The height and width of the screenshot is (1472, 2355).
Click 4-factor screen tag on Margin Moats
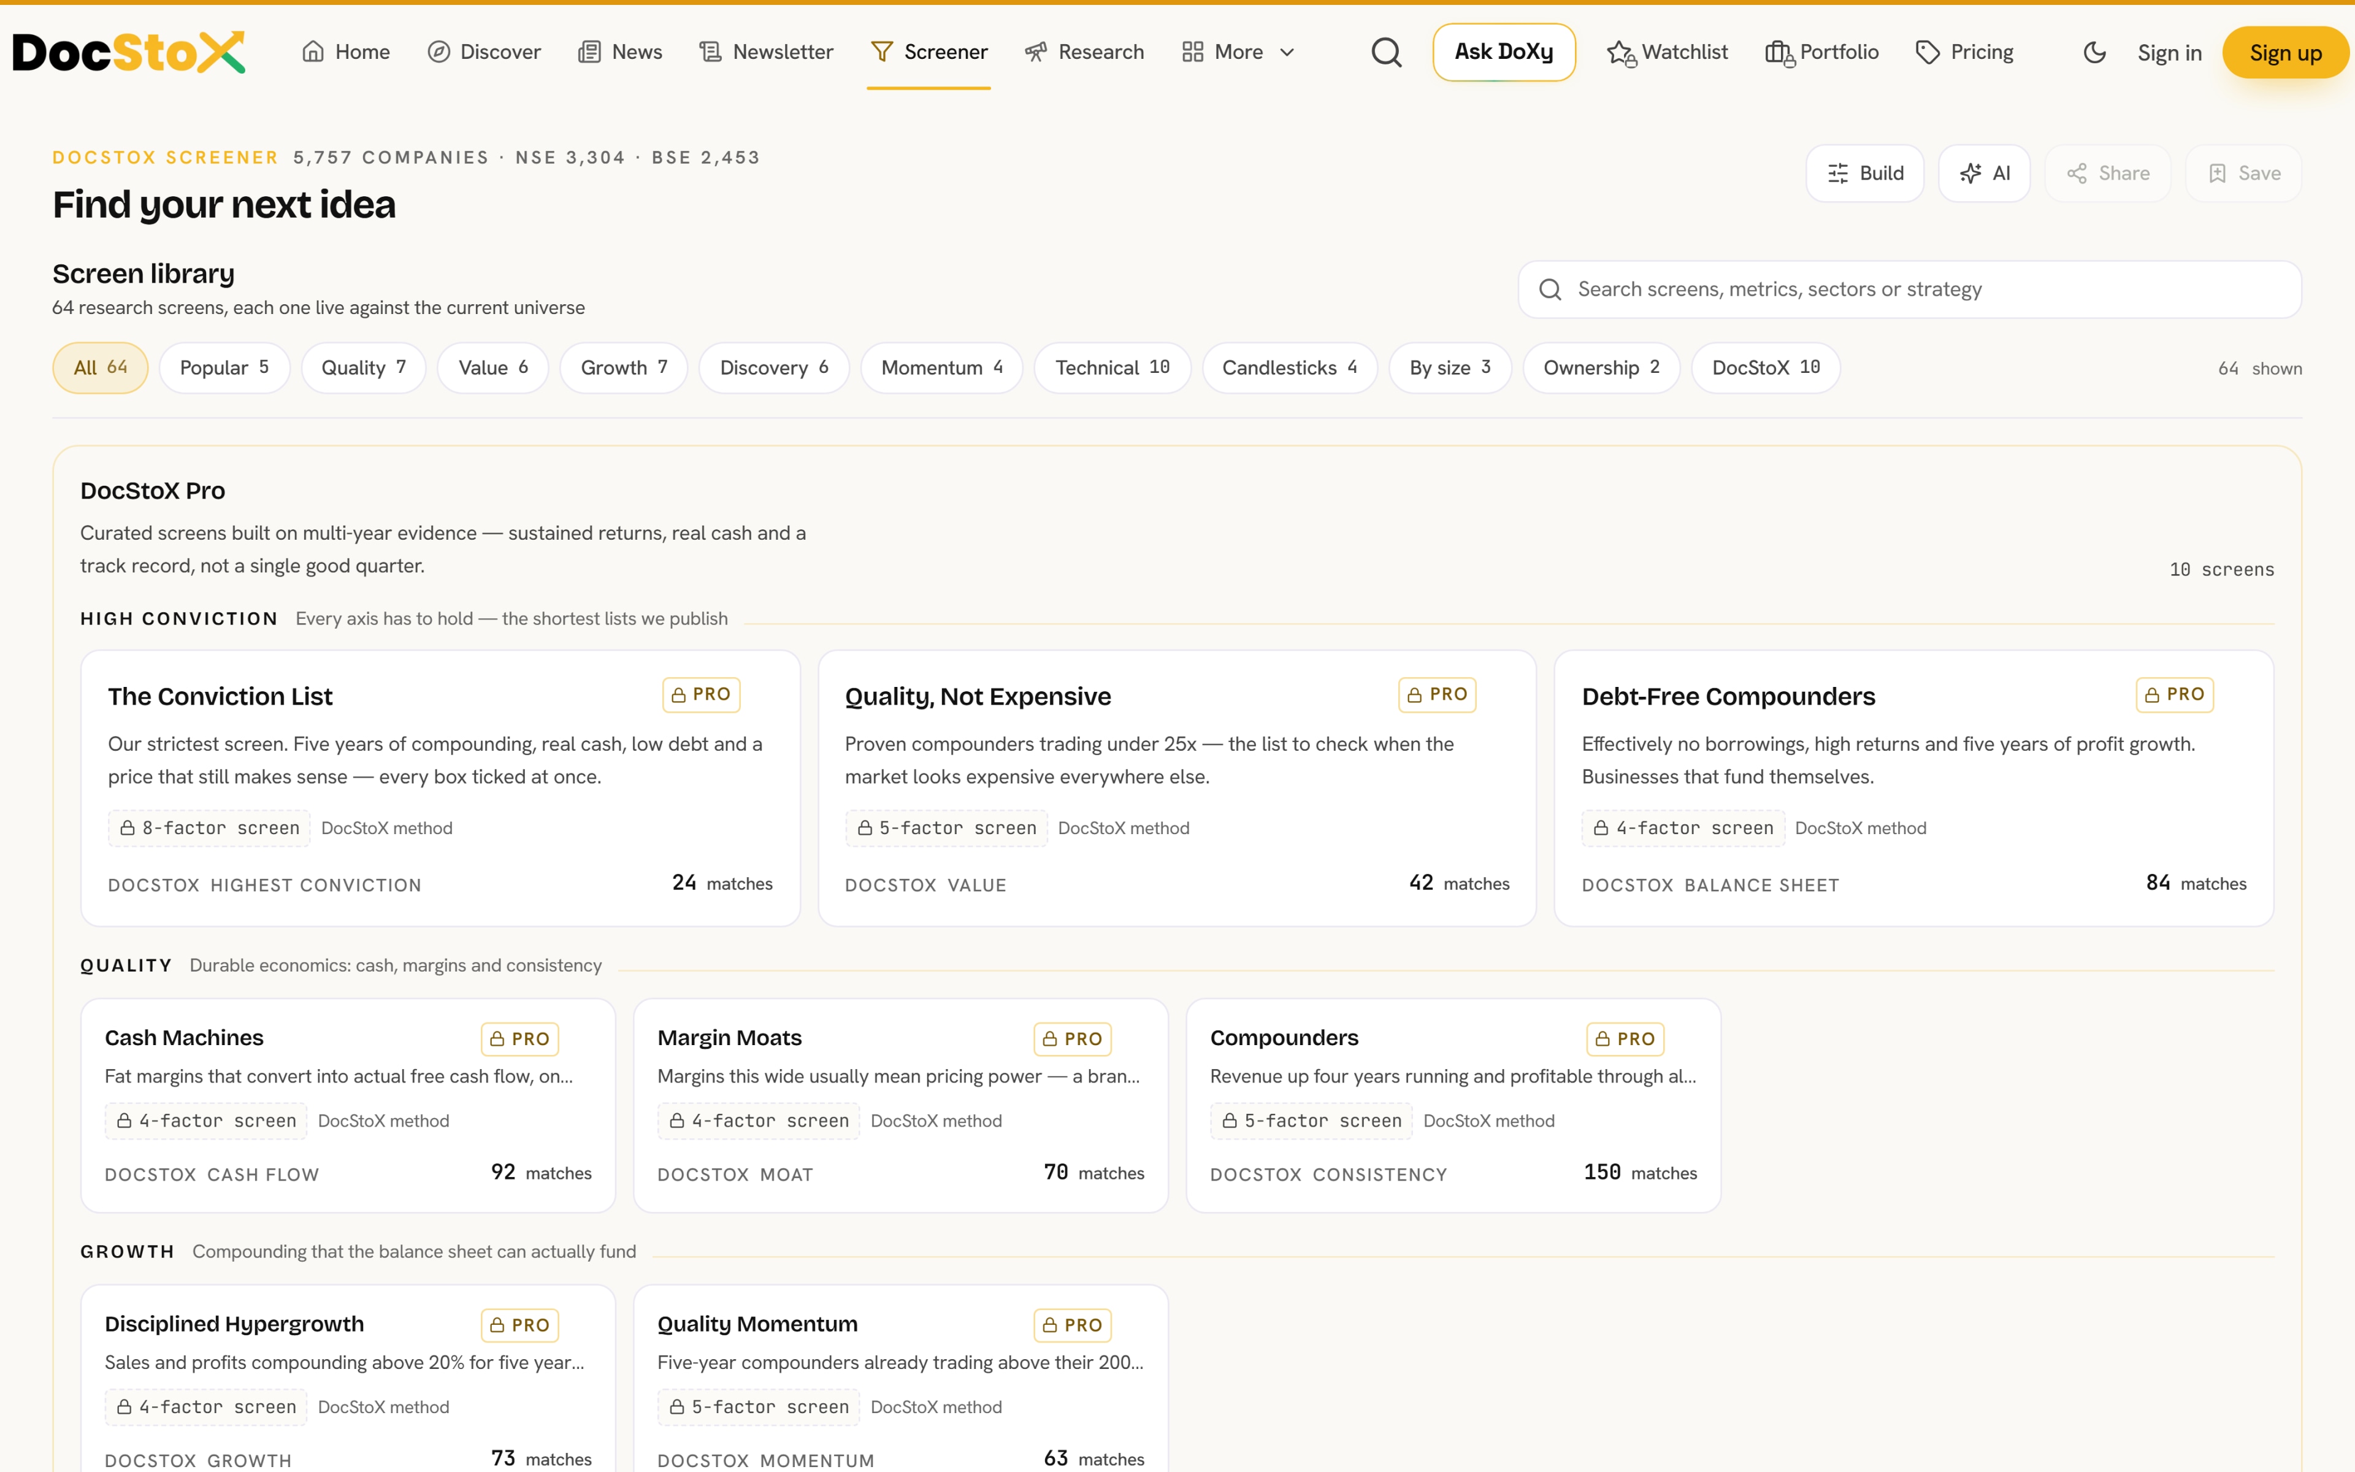point(759,1122)
